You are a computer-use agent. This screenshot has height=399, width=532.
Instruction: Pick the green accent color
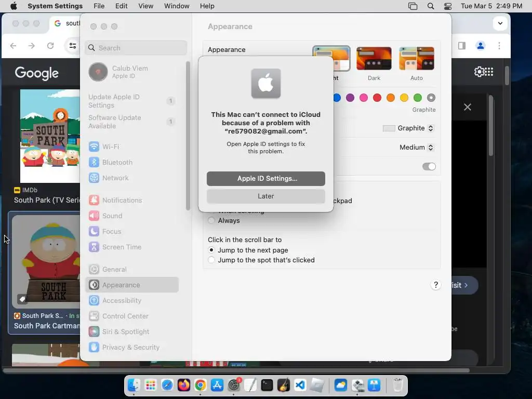[418, 98]
